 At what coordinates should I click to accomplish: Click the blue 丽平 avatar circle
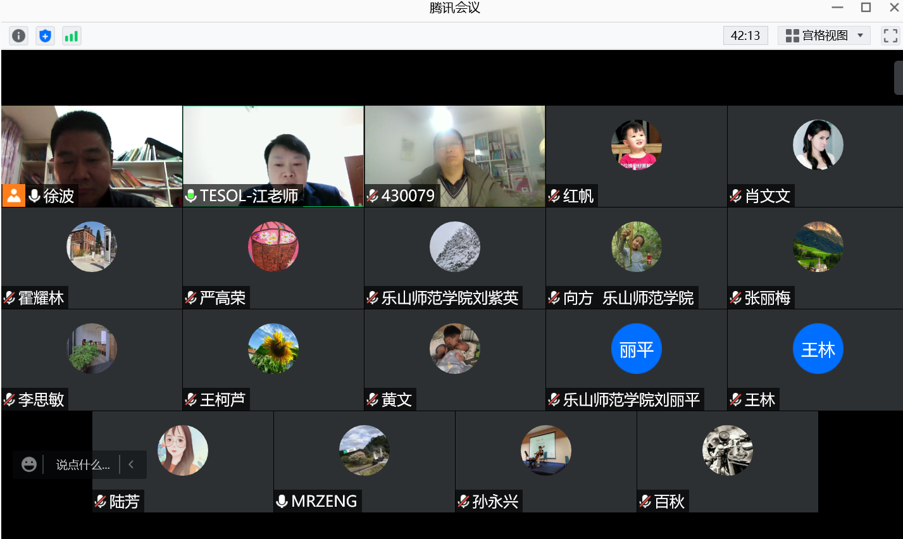click(x=636, y=349)
